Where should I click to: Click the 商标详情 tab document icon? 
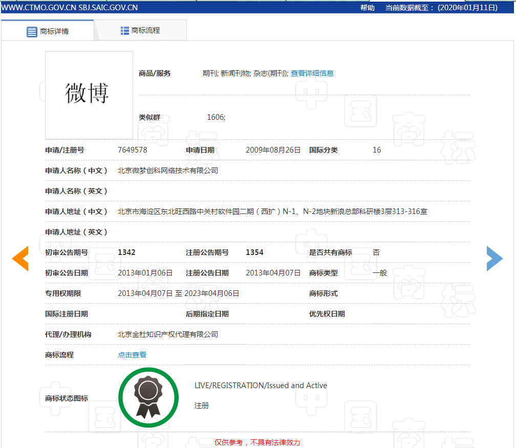pyautogui.click(x=32, y=32)
